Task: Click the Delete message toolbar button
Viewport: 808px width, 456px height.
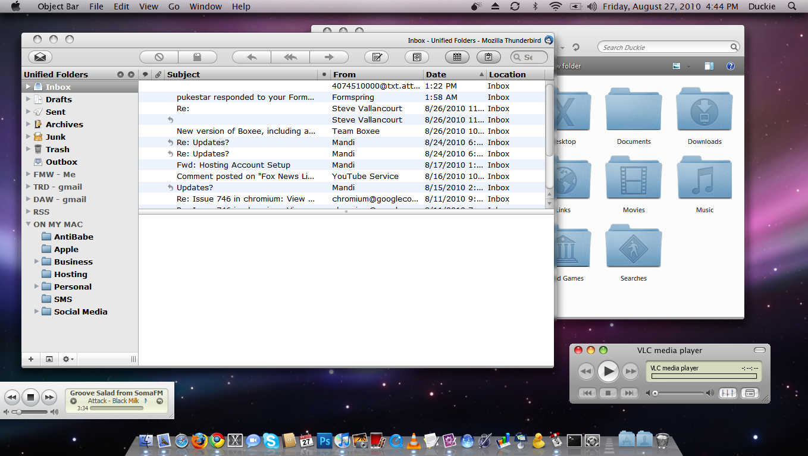Action: tap(198, 57)
